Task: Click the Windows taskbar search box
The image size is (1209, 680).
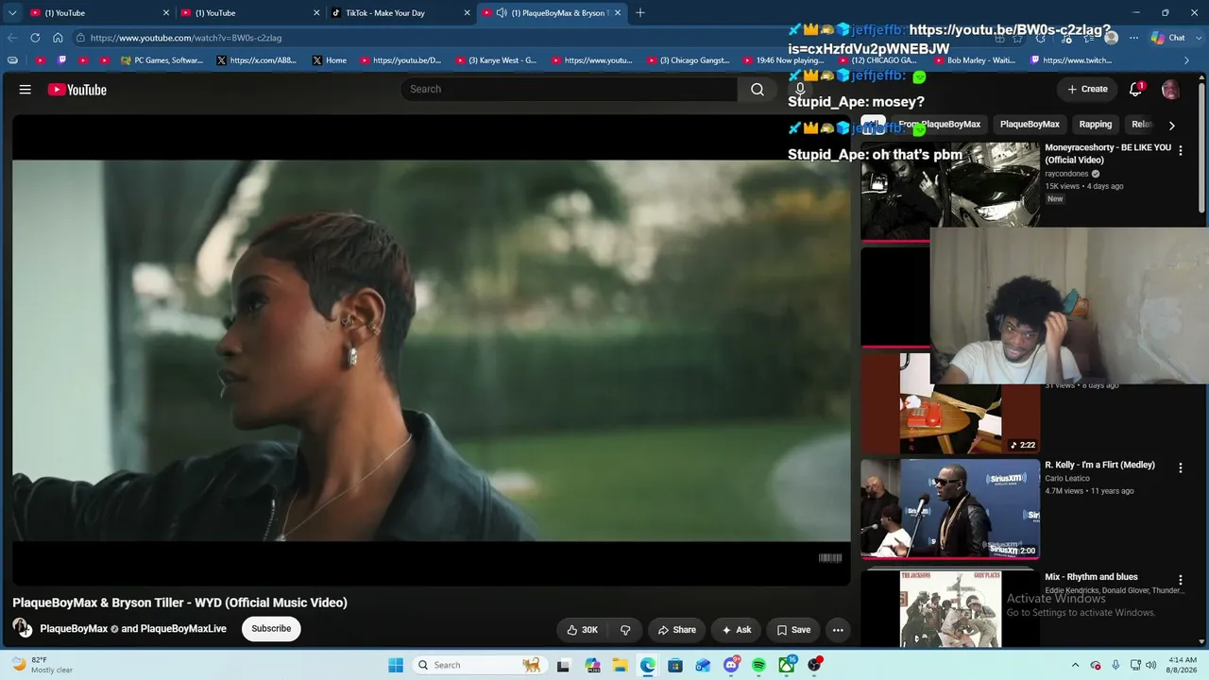Action: (479, 665)
